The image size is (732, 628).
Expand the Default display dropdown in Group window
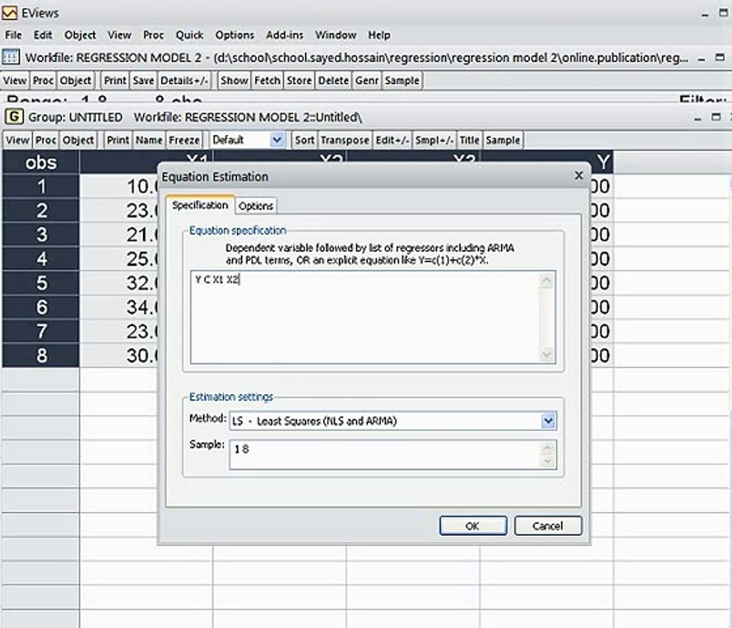click(x=277, y=140)
